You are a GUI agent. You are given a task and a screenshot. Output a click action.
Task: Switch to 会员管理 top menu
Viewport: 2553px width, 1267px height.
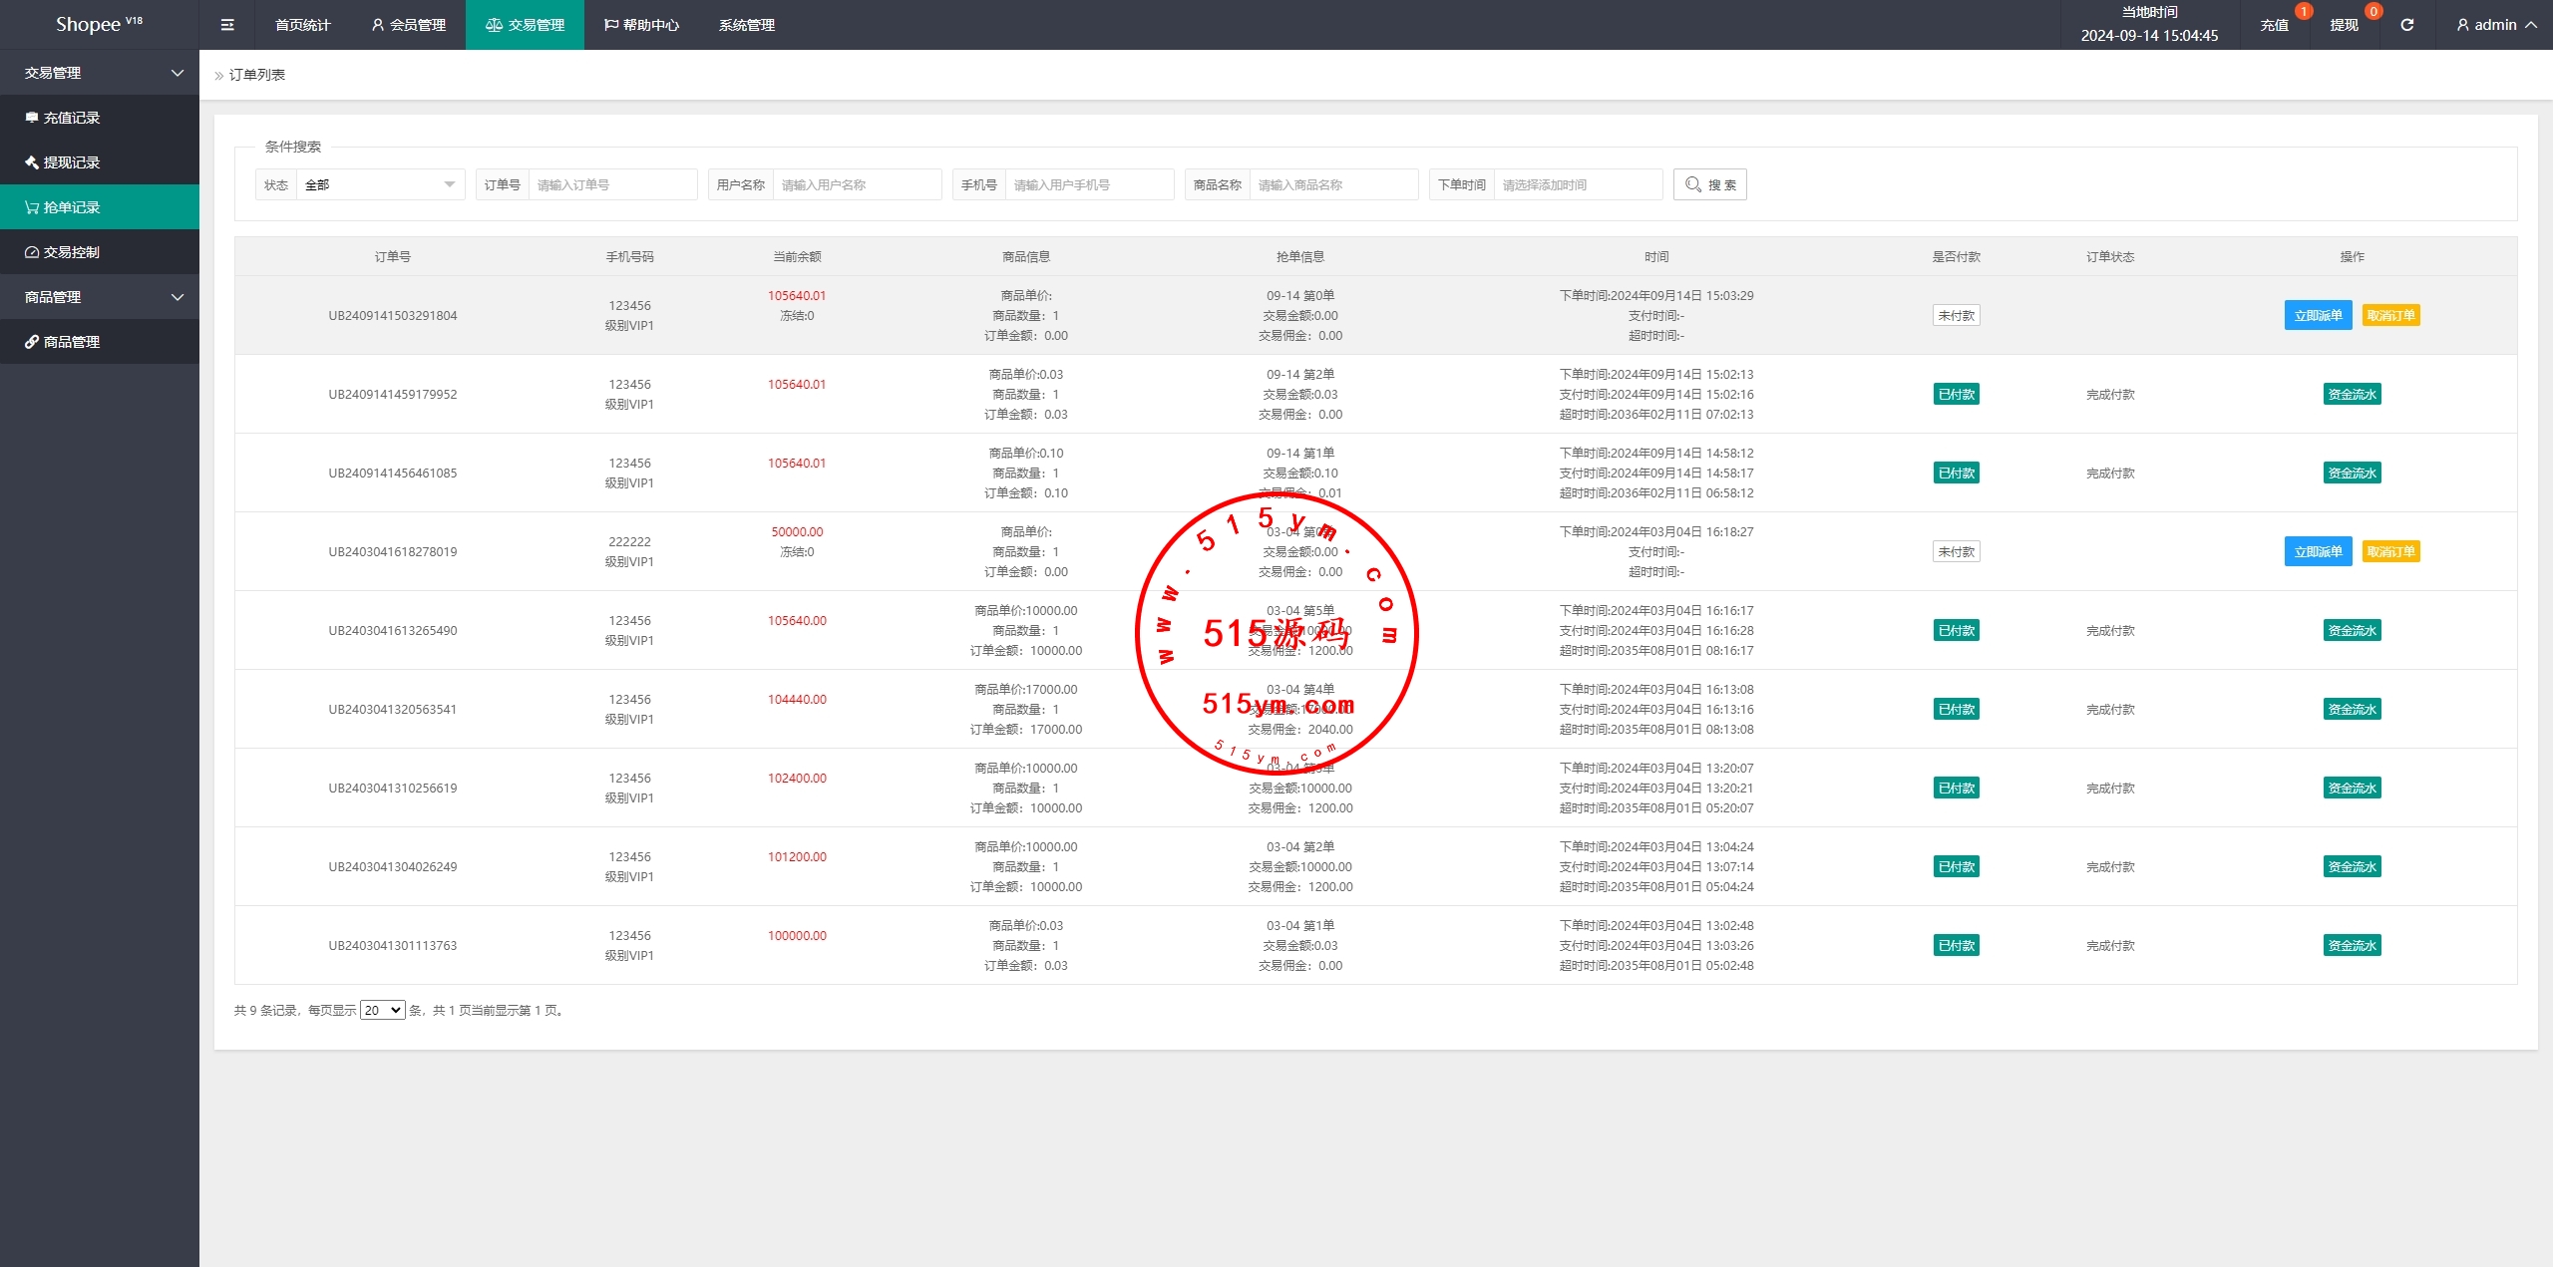point(408,25)
